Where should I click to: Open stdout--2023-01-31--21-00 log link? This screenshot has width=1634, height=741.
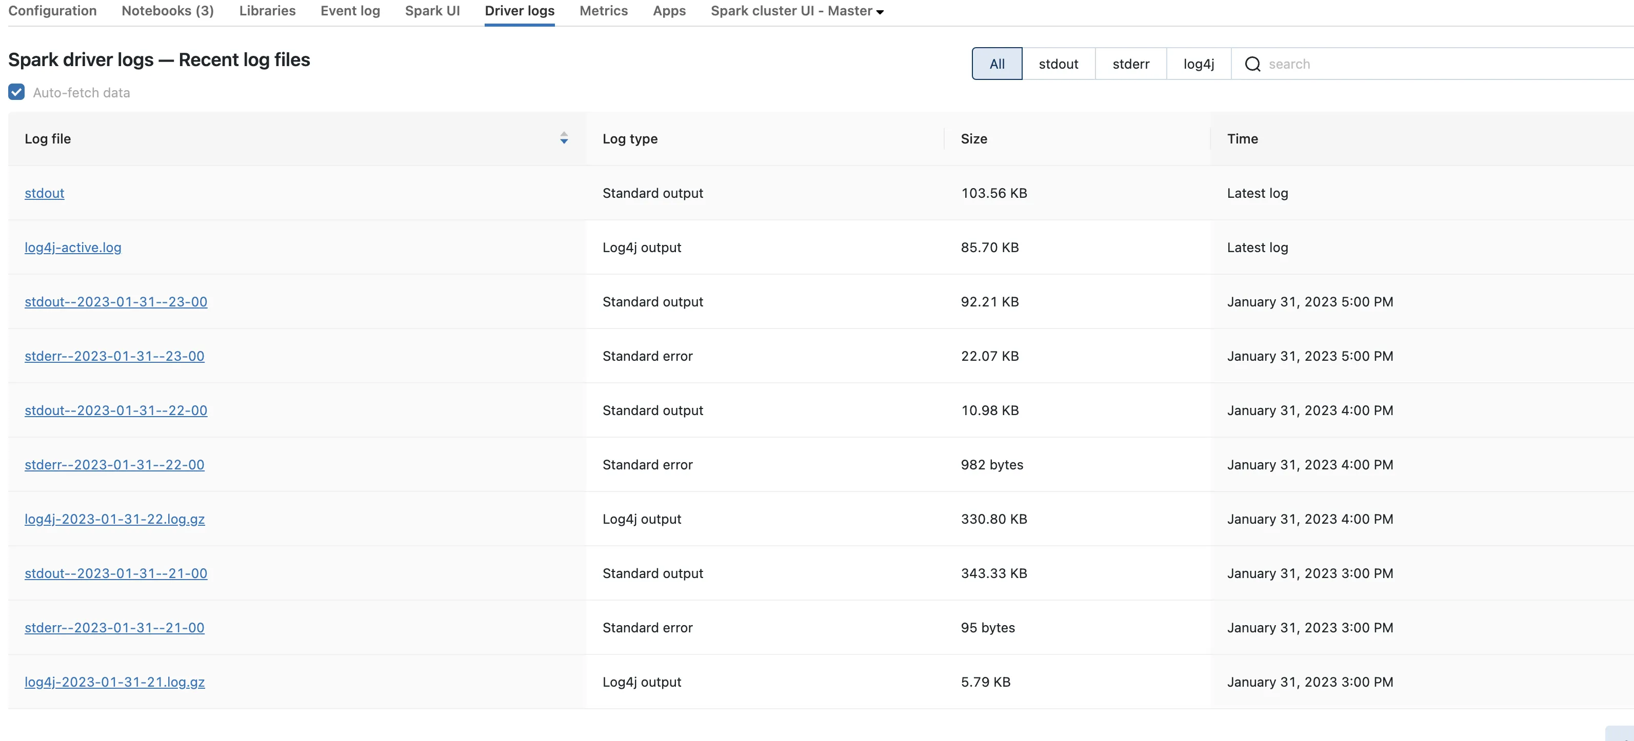tap(115, 573)
